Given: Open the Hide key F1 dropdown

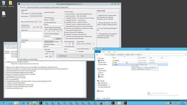Looking at the screenshot, I should click(x=46, y=31).
